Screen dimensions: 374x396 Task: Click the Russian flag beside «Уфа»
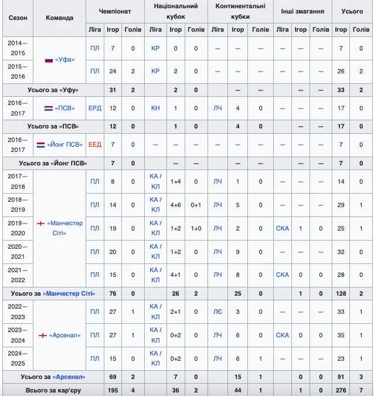(x=49, y=60)
